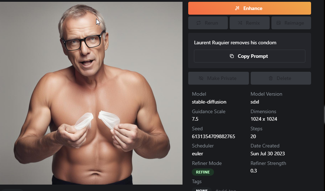Click the #add_tag input field

tap(226, 190)
